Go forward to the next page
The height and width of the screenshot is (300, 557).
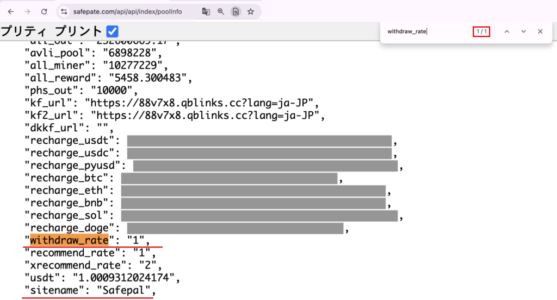(x=27, y=12)
